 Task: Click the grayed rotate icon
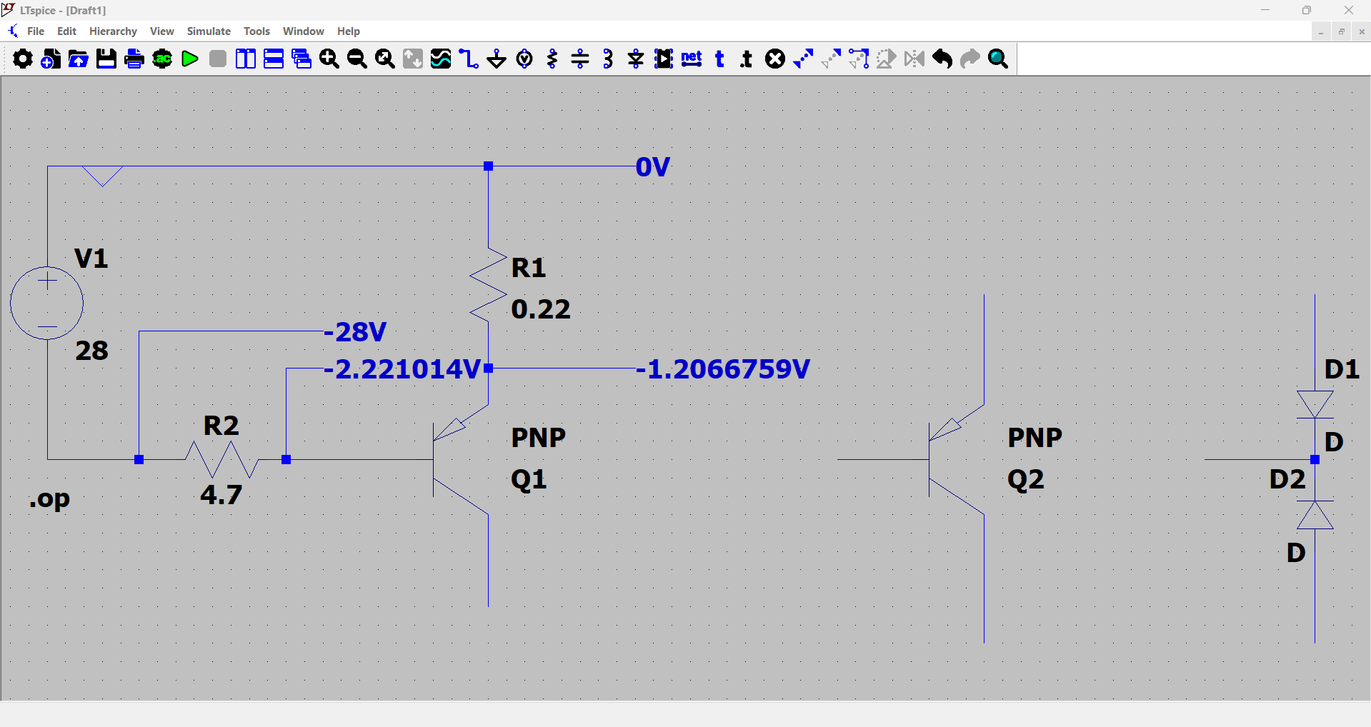point(887,59)
